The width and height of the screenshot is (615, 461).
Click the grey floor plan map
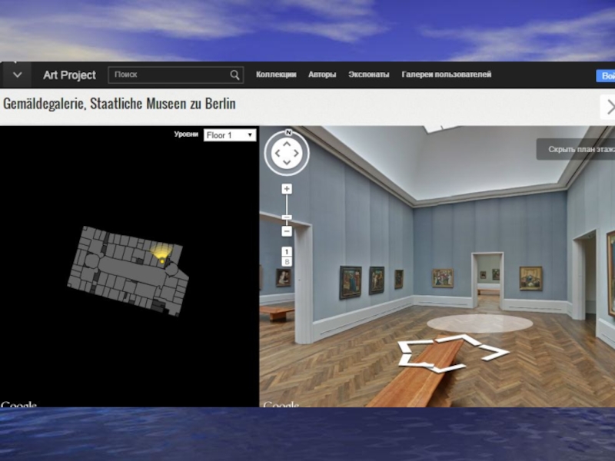(x=128, y=271)
